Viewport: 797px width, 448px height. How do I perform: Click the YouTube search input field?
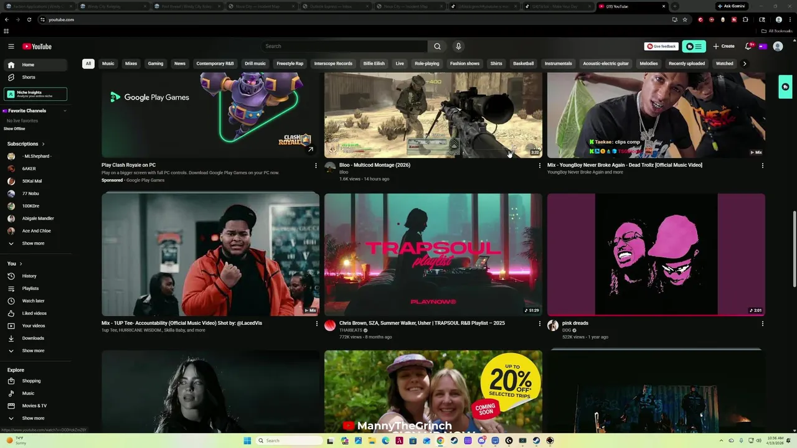coord(344,46)
